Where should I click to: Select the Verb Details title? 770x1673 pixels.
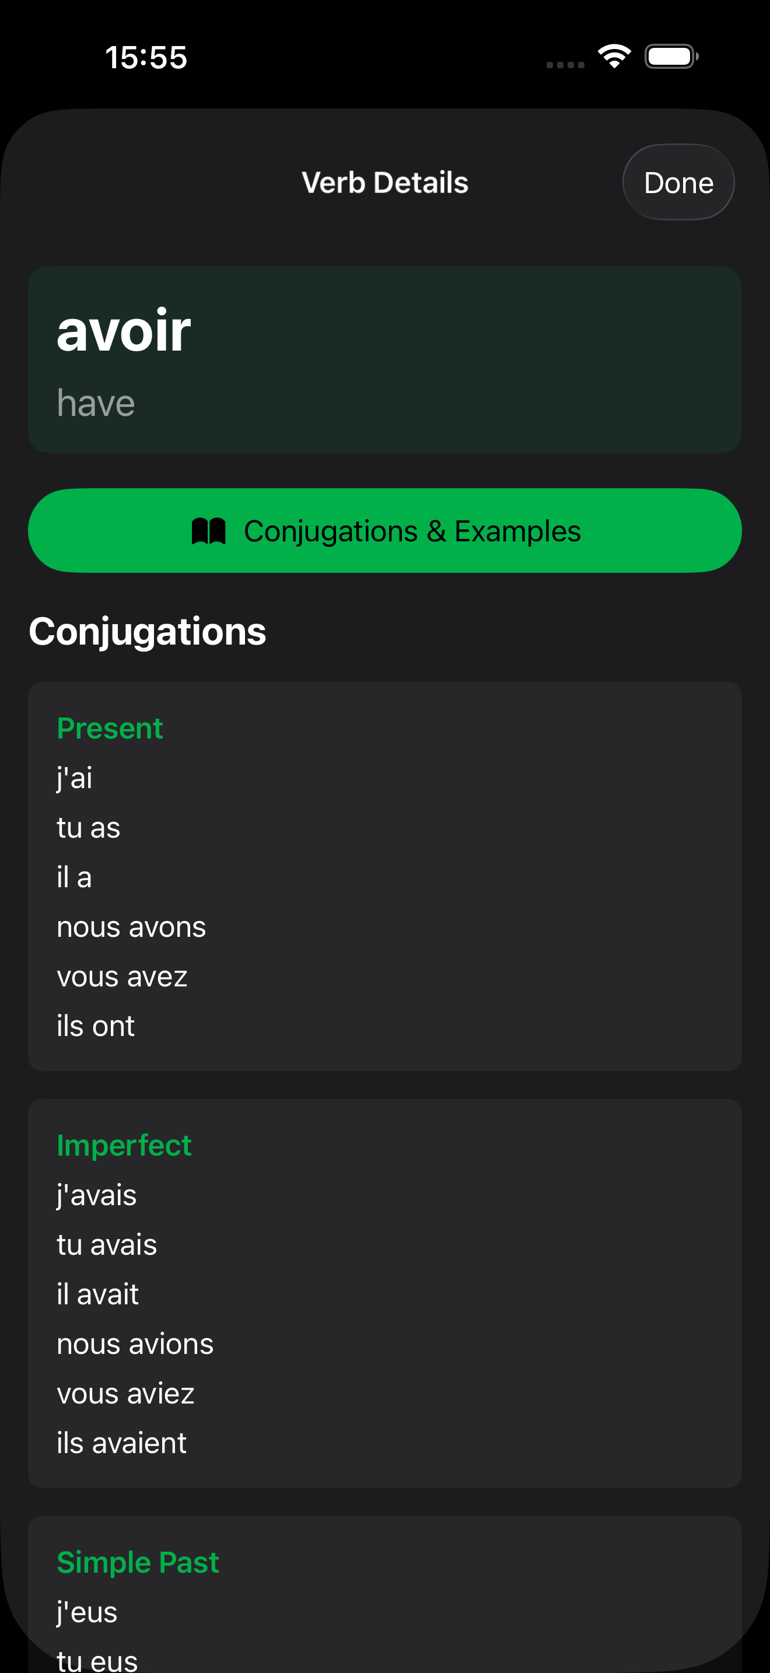pyautogui.click(x=385, y=182)
